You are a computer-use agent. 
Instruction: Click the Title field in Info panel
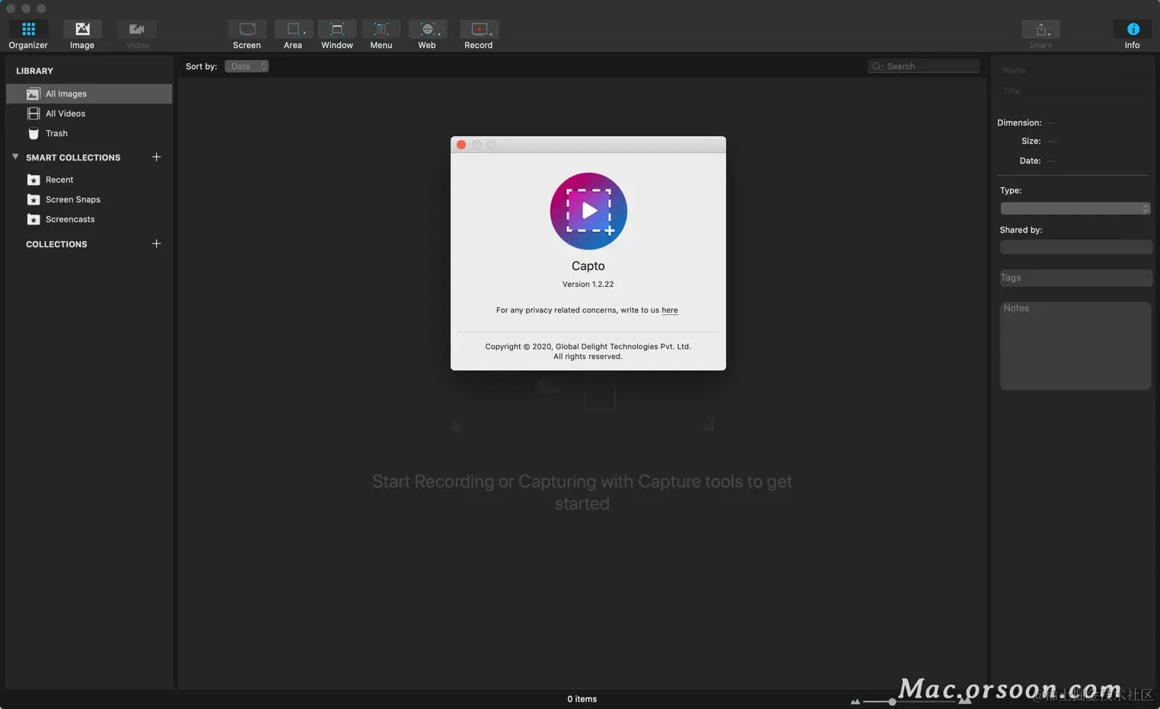coord(1075,91)
